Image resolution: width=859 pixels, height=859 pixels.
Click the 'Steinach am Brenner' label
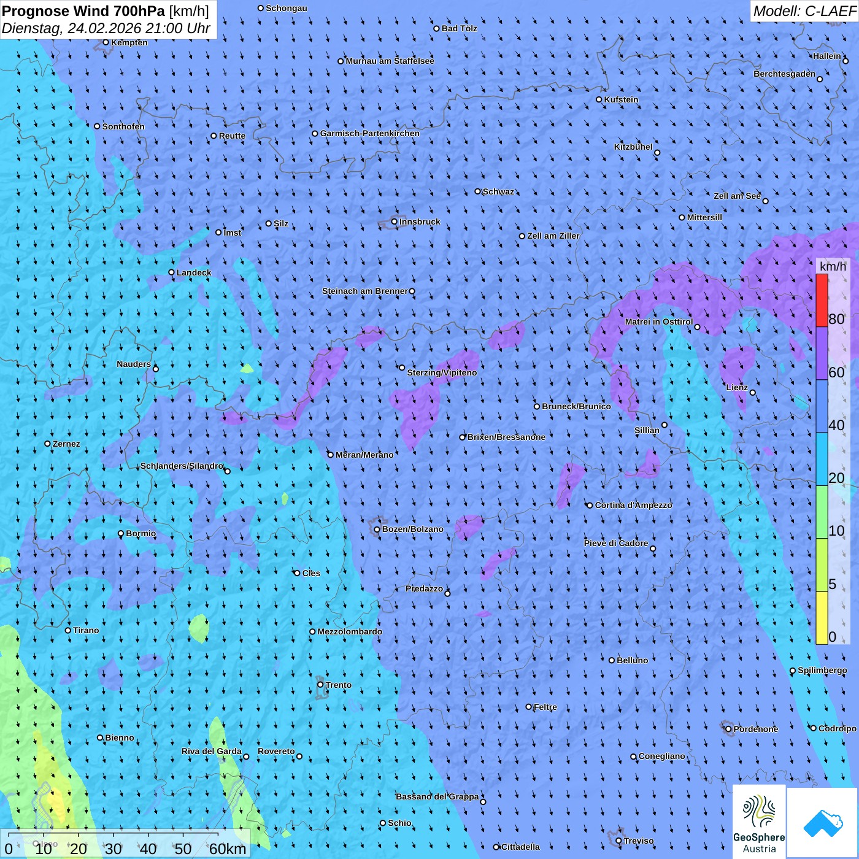pyautogui.click(x=365, y=291)
